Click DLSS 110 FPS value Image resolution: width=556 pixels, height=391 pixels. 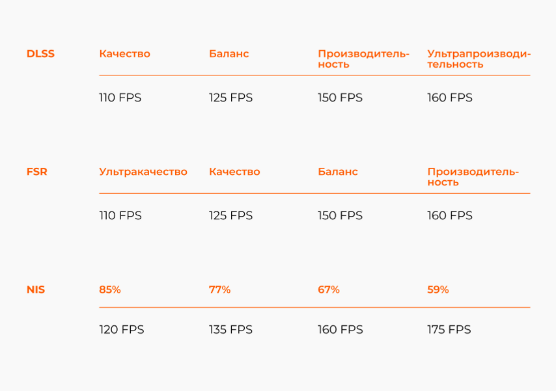click(x=120, y=98)
